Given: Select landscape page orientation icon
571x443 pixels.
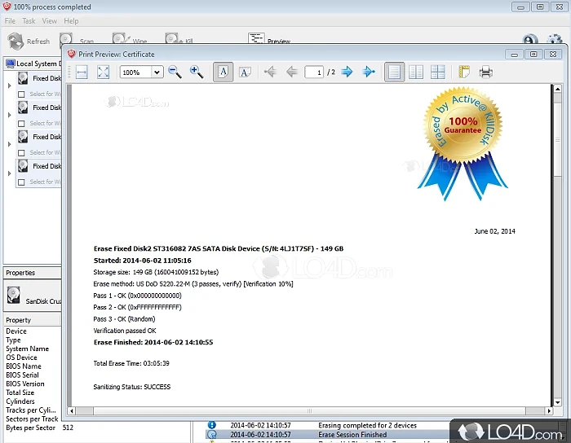Looking at the screenshot, I should [245, 72].
